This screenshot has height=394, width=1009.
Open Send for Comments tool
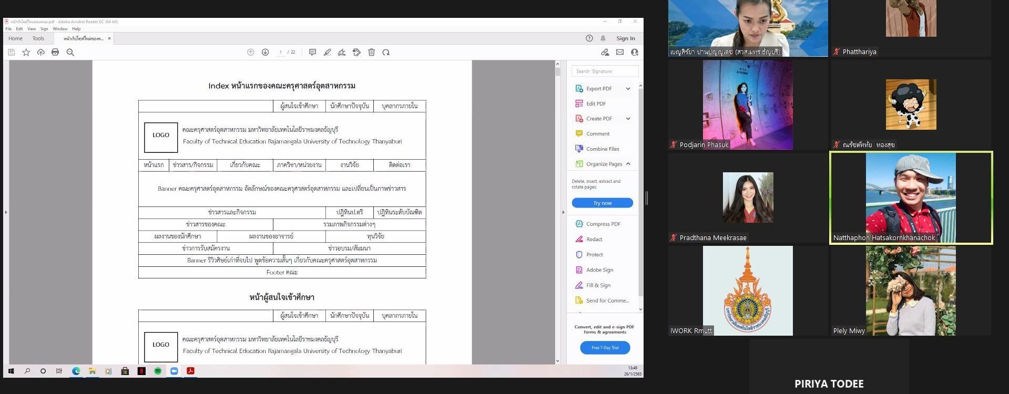coord(602,300)
